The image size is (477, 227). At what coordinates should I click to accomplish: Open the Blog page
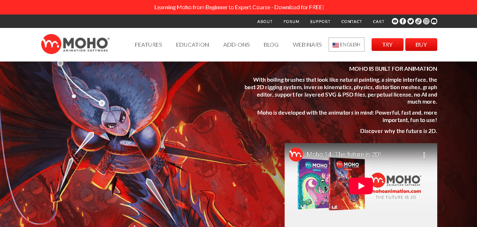(271, 45)
